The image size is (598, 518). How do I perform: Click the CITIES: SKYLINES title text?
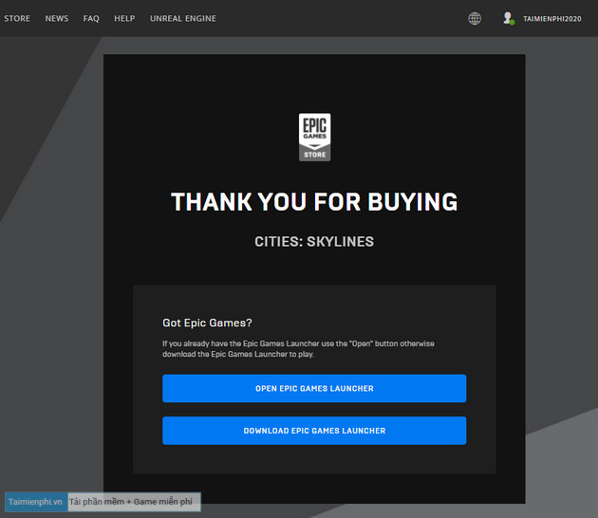tap(314, 242)
